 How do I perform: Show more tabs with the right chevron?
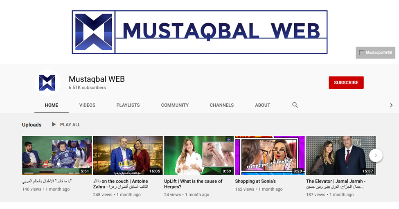pyautogui.click(x=391, y=105)
